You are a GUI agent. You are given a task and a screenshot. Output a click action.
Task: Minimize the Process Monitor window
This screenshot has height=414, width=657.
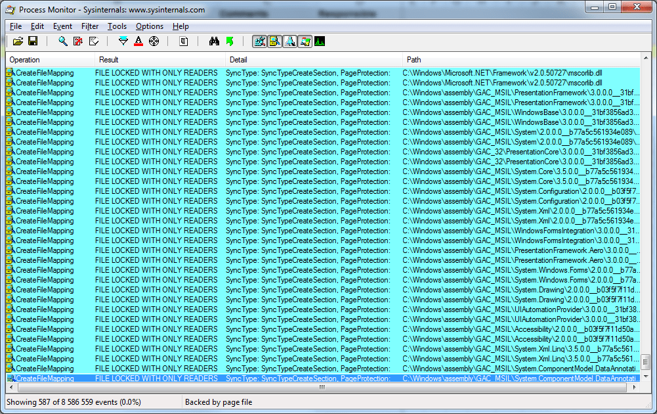click(x=595, y=7)
